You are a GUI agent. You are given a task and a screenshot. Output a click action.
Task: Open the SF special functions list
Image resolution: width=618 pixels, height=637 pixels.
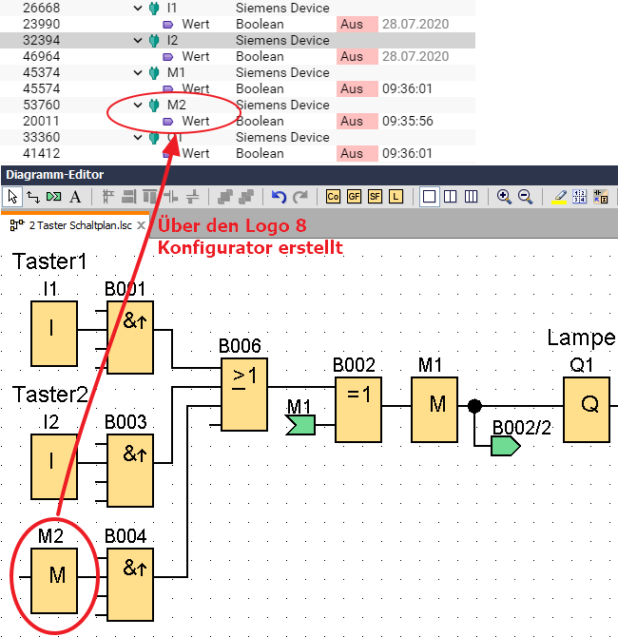pyautogui.click(x=375, y=197)
